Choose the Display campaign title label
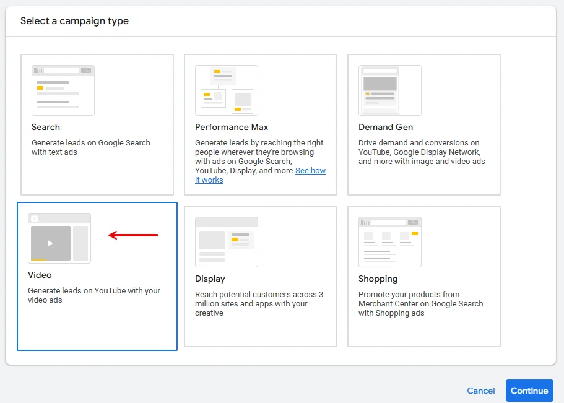564x403 pixels. [210, 279]
